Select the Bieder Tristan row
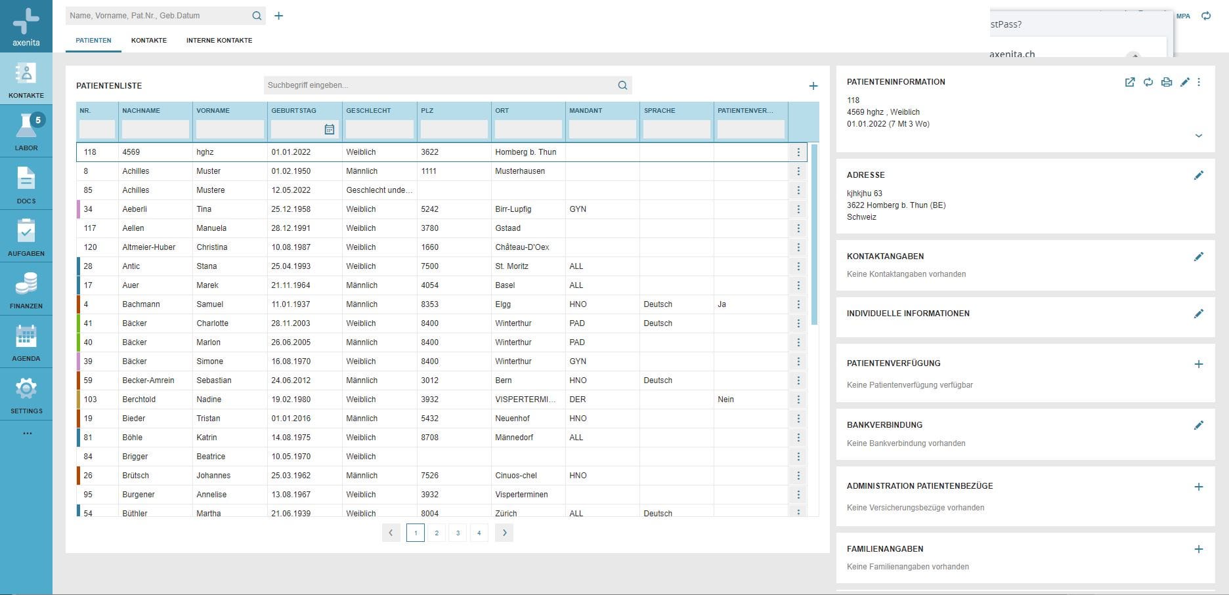 pos(442,419)
